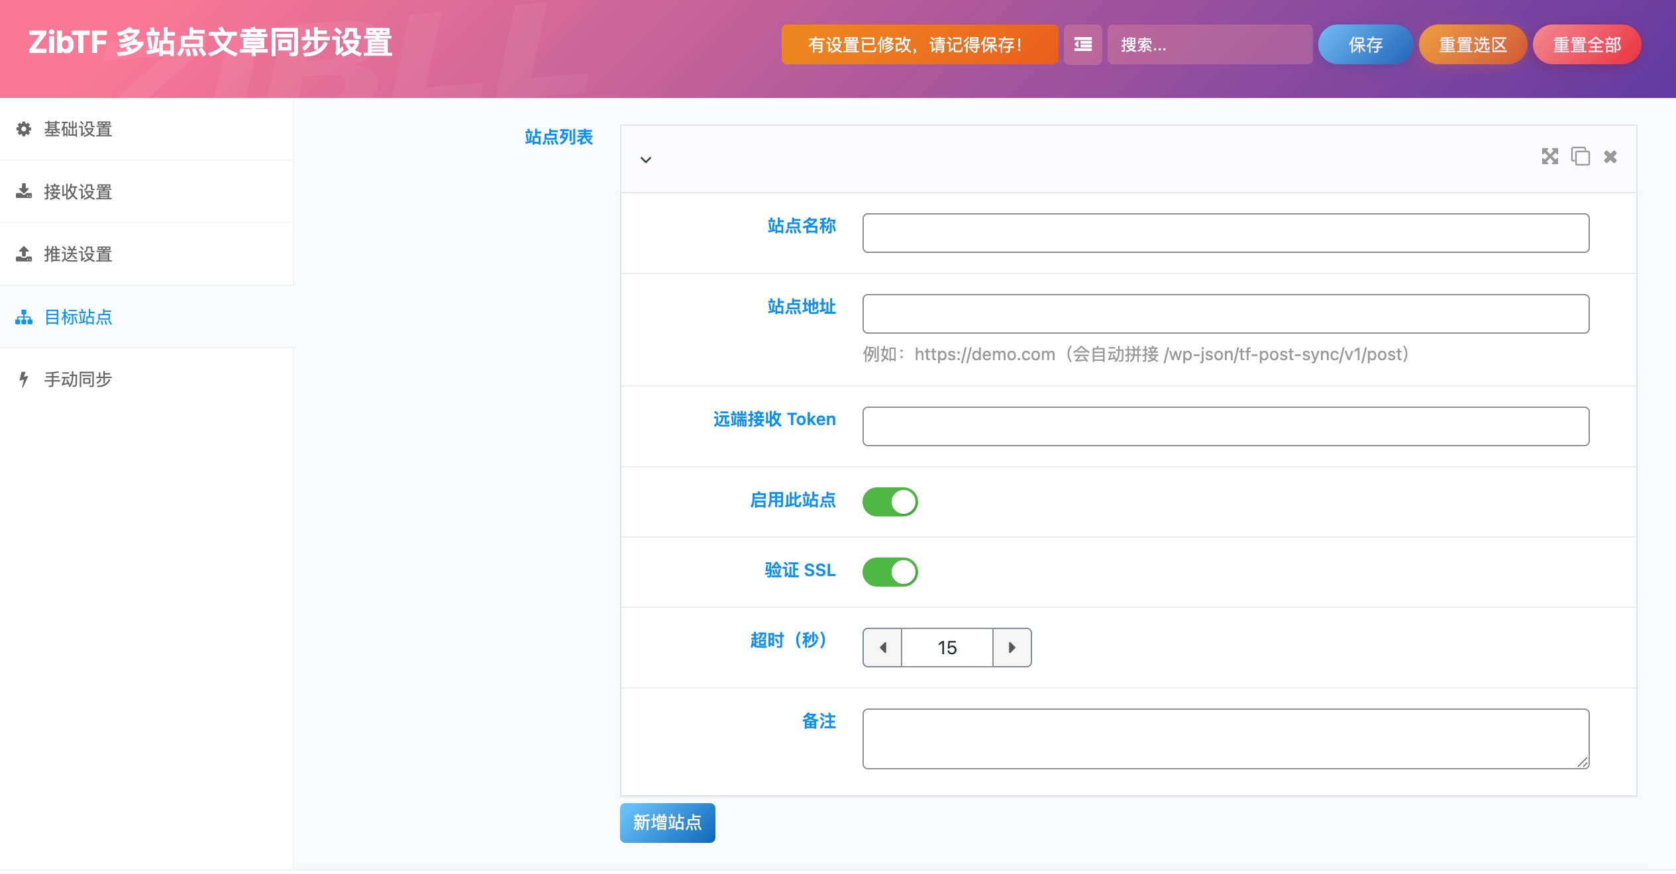Disable the 启用此站点 toggle
The height and width of the screenshot is (874, 1676).
coord(890,501)
